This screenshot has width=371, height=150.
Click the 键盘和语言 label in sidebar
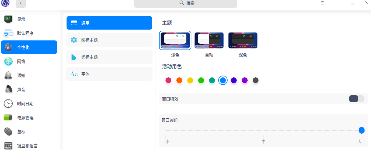click(x=27, y=146)
